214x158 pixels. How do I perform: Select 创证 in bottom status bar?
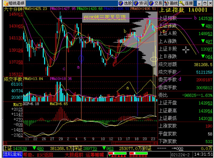tap(147, 148)
